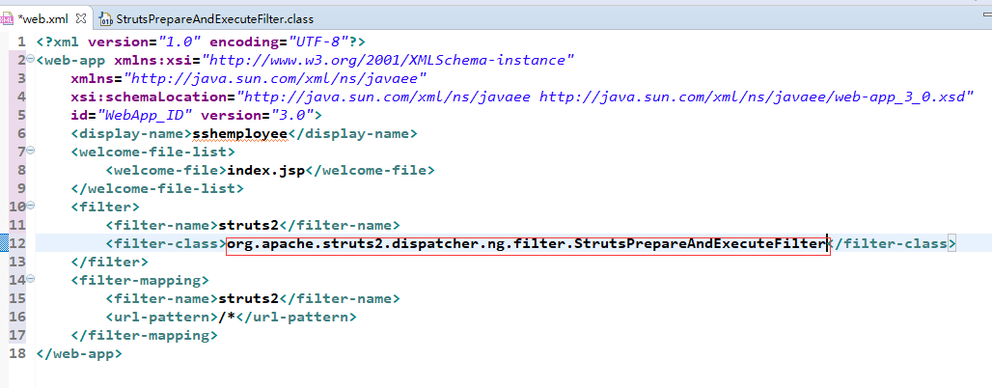Click the opening <display-name> tag
Image resolution: width=992 pixels, height=388 pixels.
click(x=131, y=133)
